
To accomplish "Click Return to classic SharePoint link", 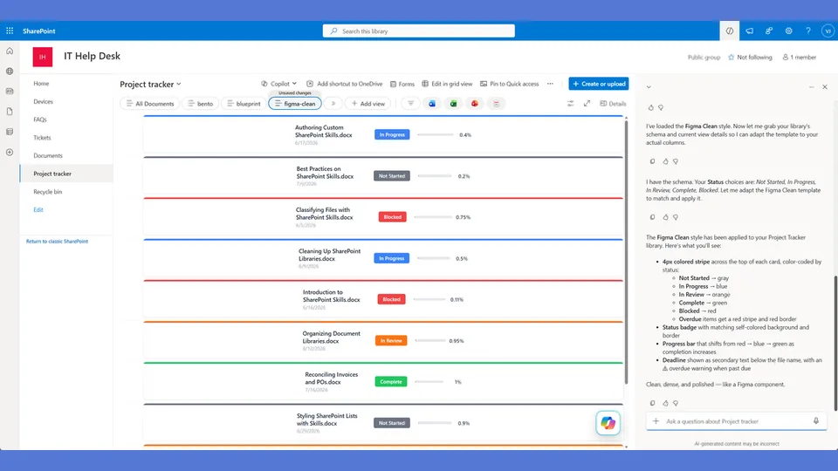I will (58, 242).
